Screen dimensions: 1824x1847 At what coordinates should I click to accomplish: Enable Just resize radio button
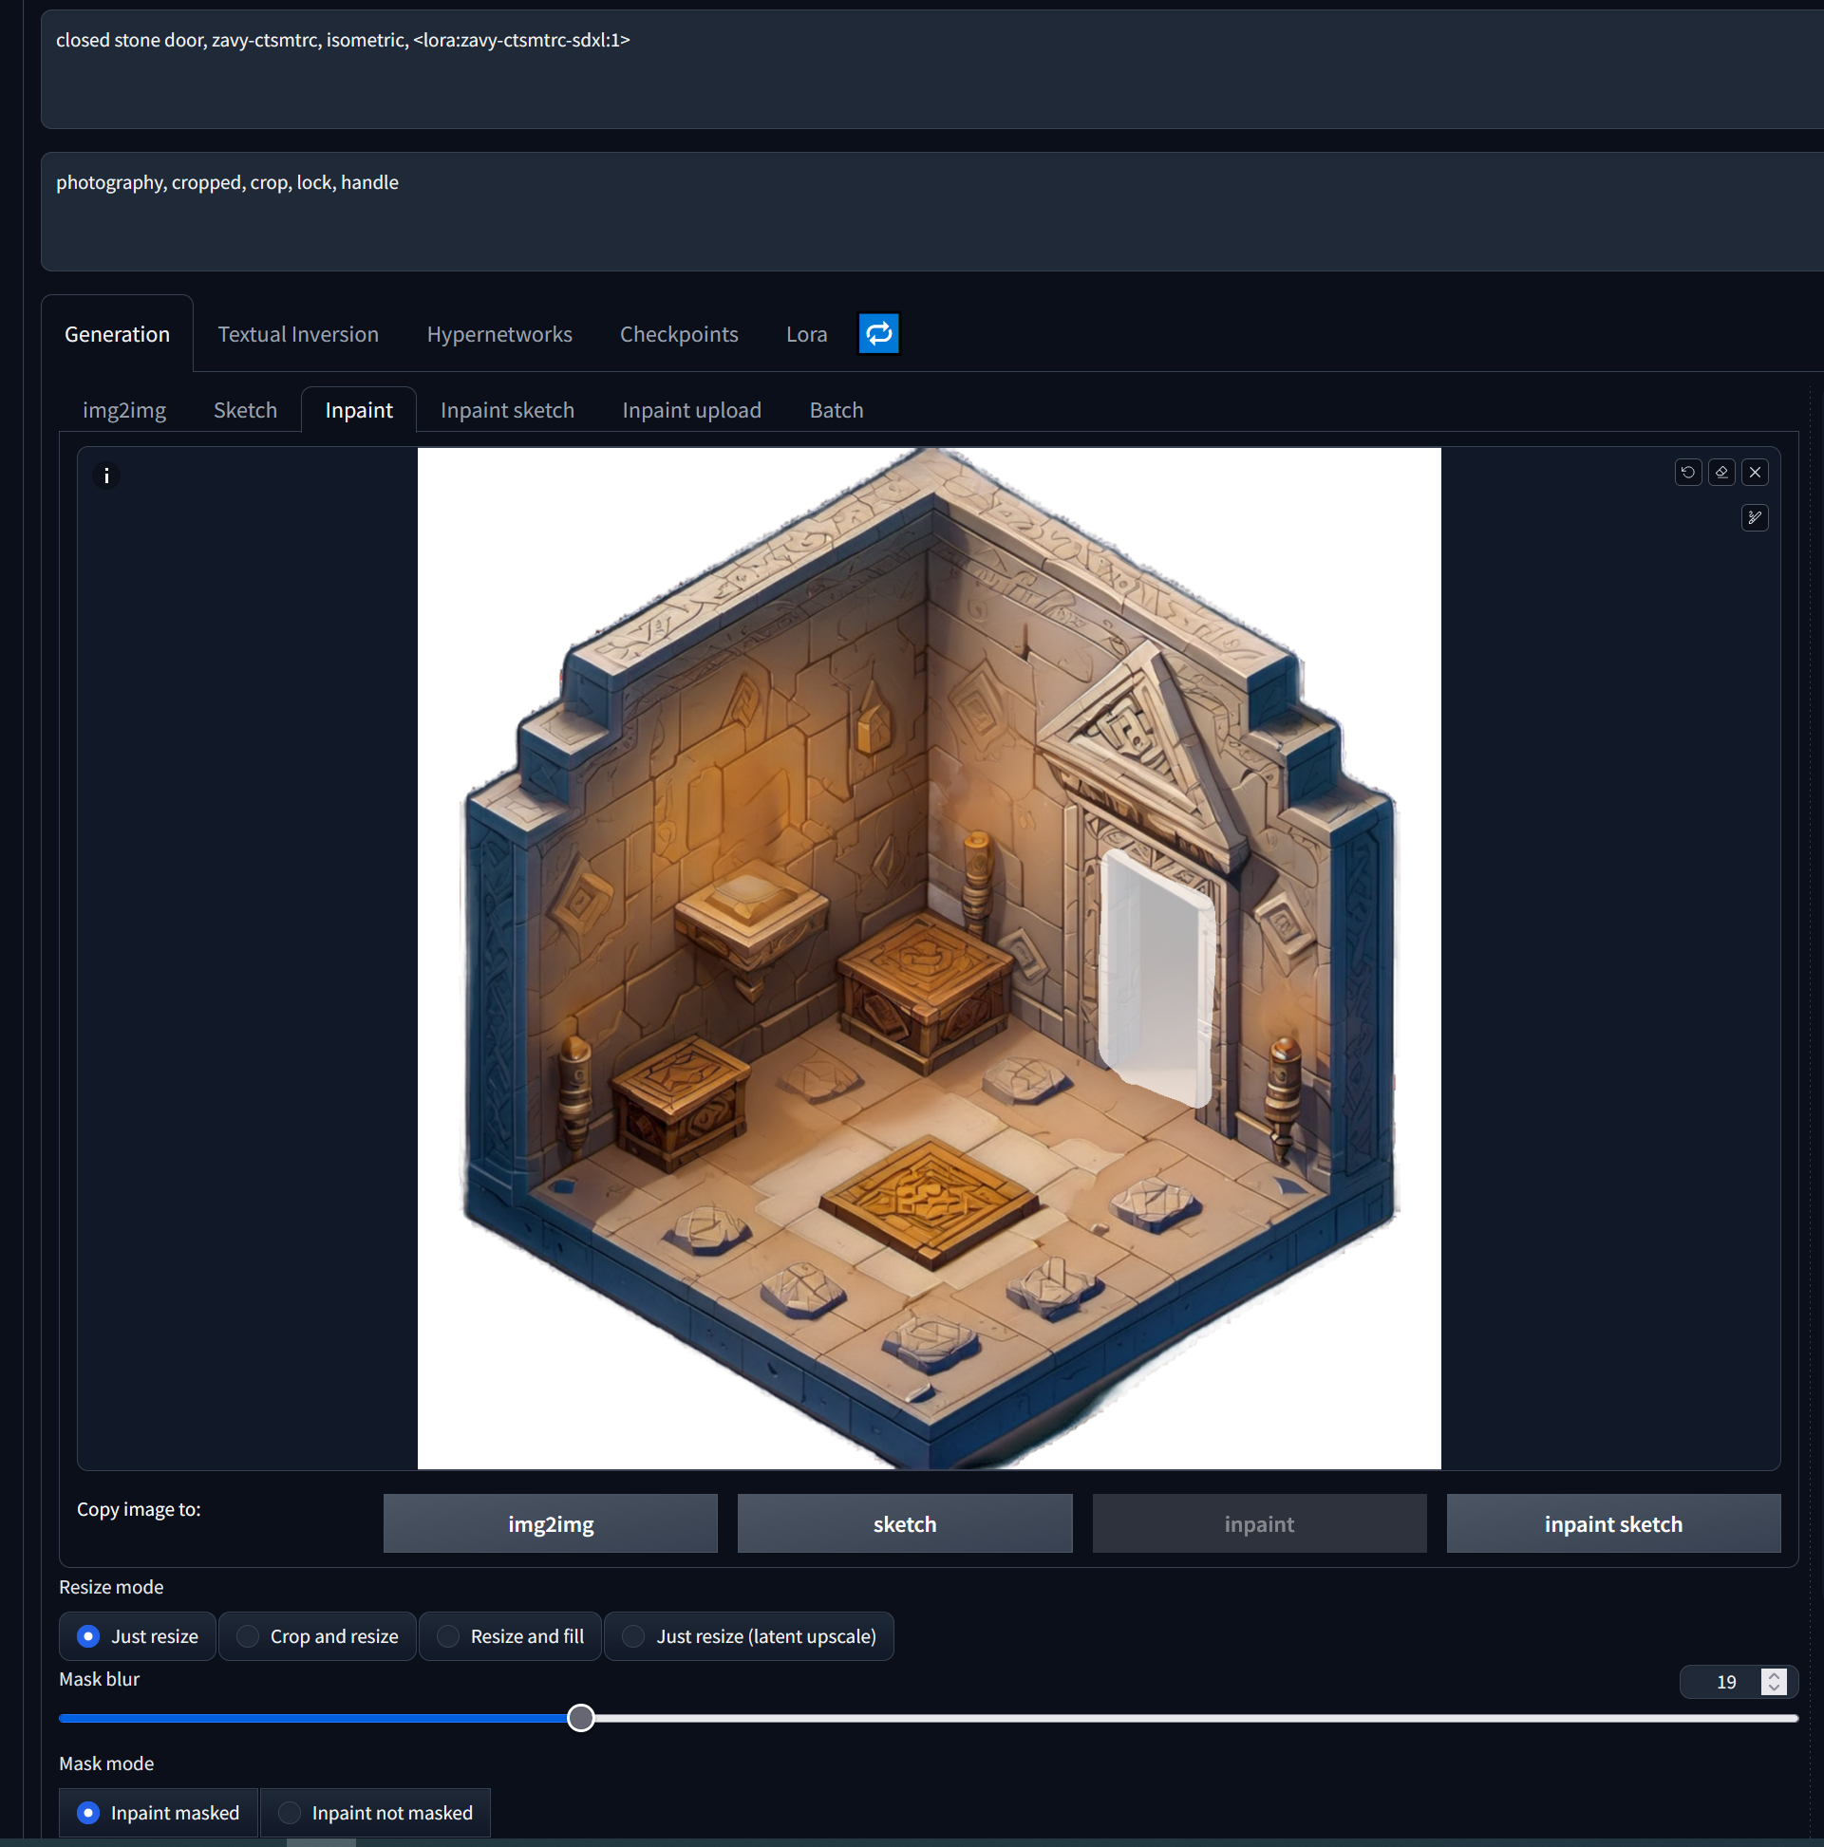(86, 1635)
